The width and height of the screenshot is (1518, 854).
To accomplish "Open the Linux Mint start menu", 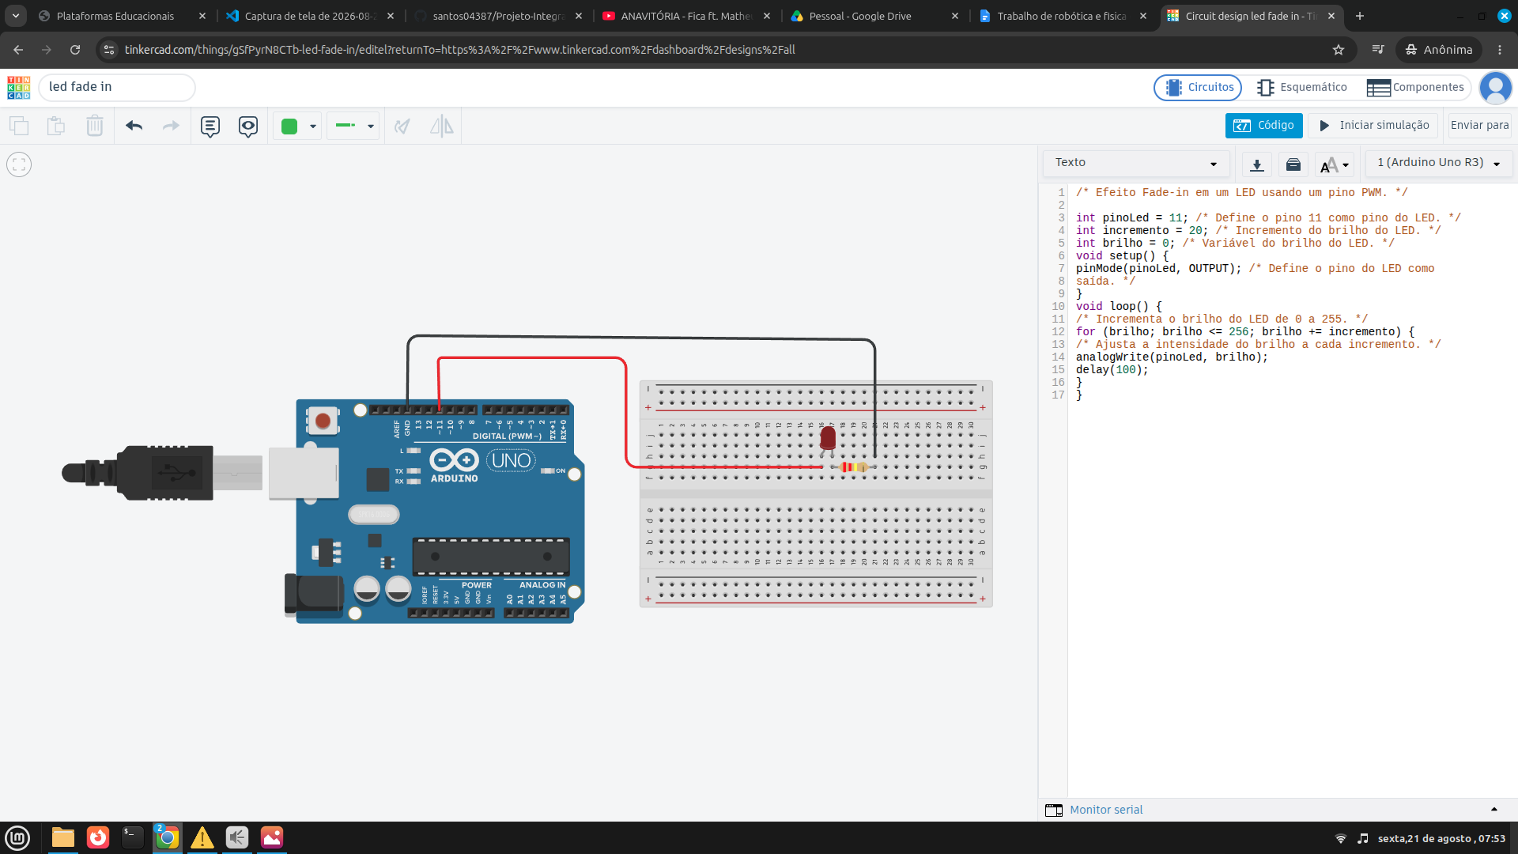I will [17, 838].
